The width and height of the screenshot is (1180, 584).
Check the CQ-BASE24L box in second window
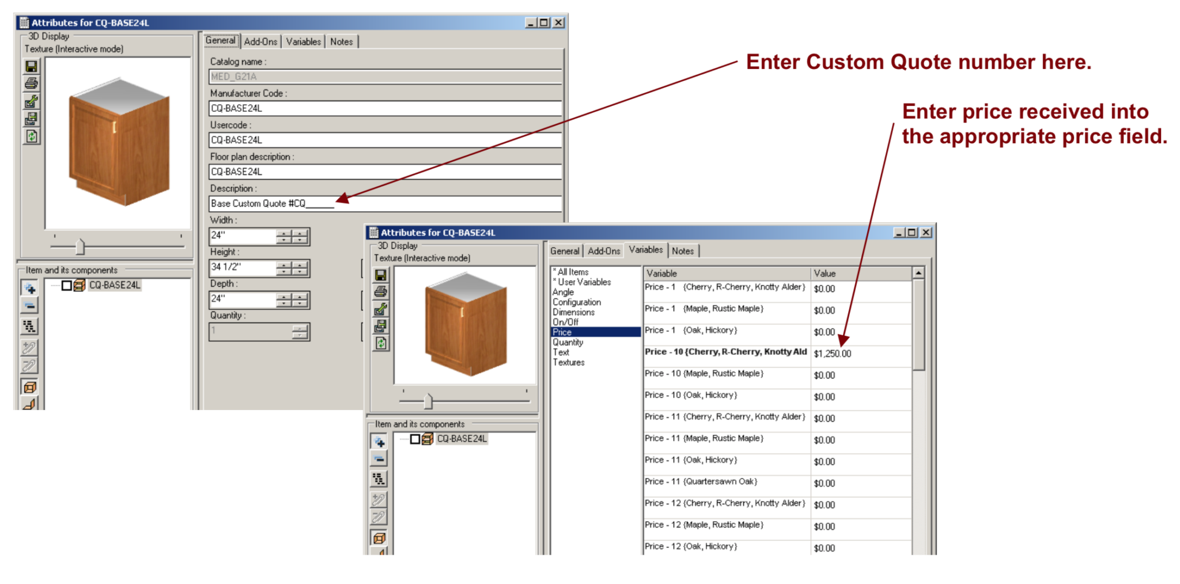point(414,438)
